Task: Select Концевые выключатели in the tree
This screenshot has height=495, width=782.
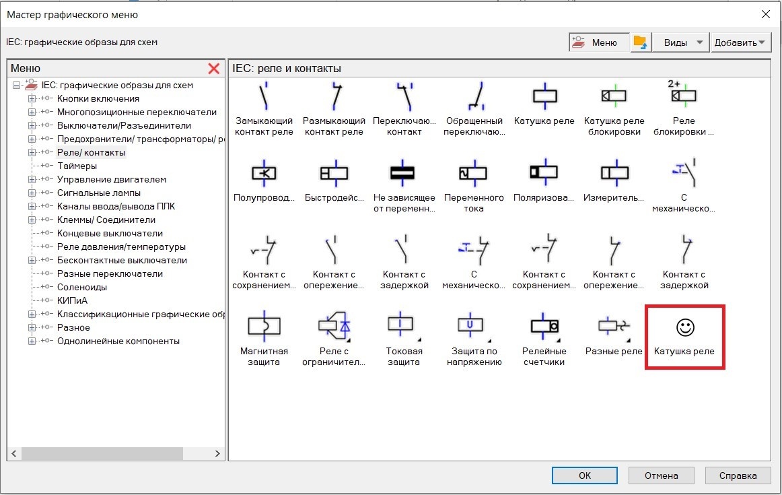Action: 110,234
